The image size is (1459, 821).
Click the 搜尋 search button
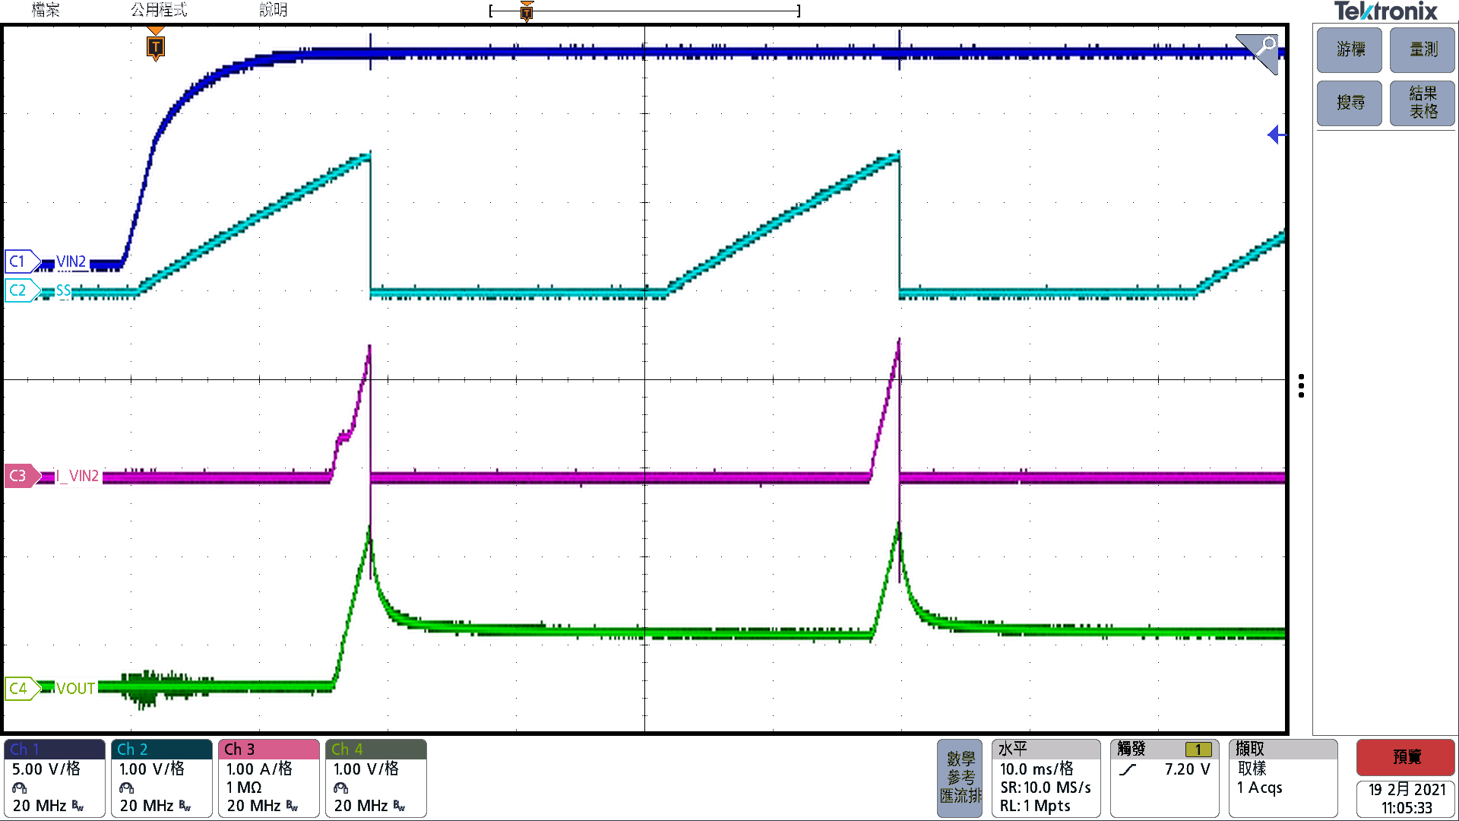click(1350, 103)
